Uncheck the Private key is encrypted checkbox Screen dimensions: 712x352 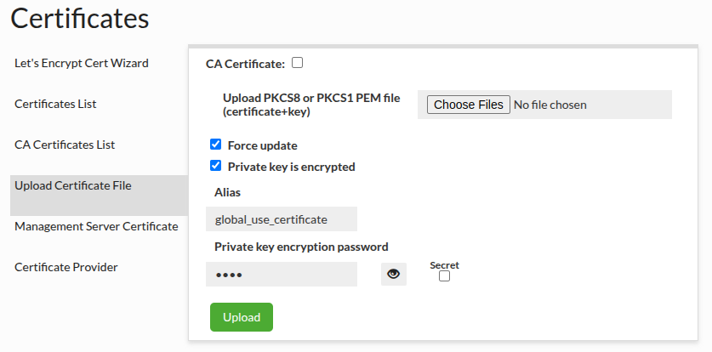pos(216,166)
